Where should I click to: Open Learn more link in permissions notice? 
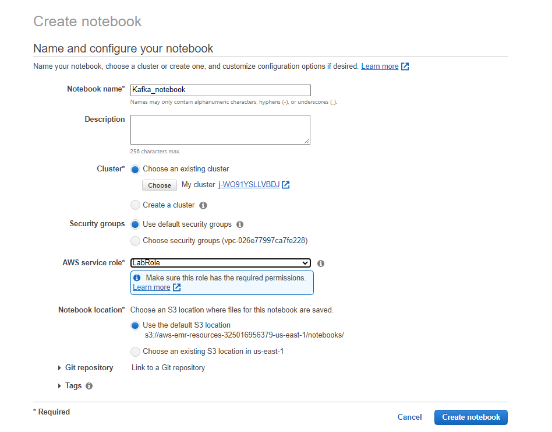click(151, 287)
